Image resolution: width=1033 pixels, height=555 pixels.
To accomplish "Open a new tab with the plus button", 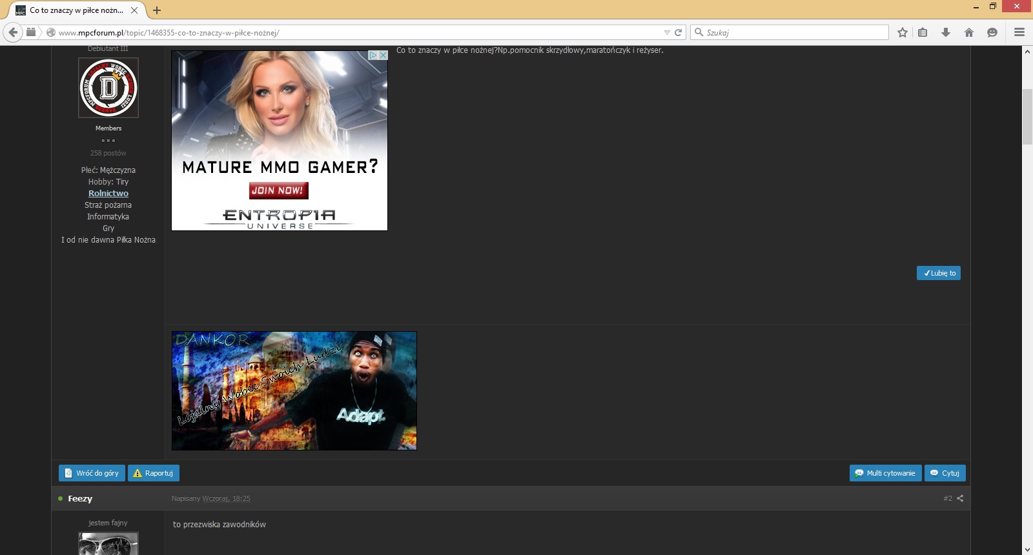I will click(157, 10).
